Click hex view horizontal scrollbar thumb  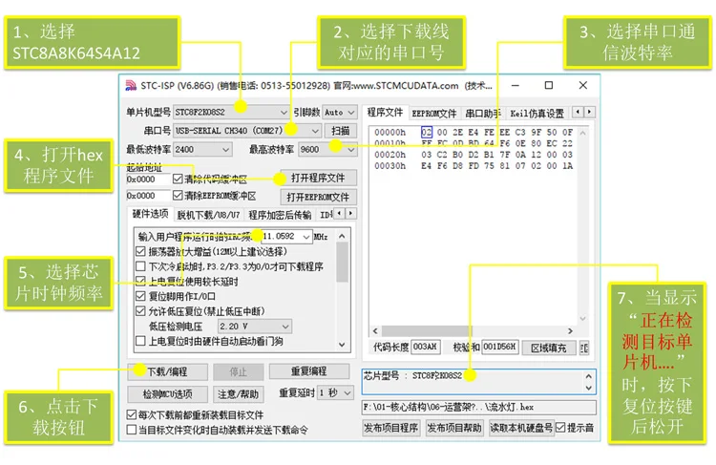[427, 330]
